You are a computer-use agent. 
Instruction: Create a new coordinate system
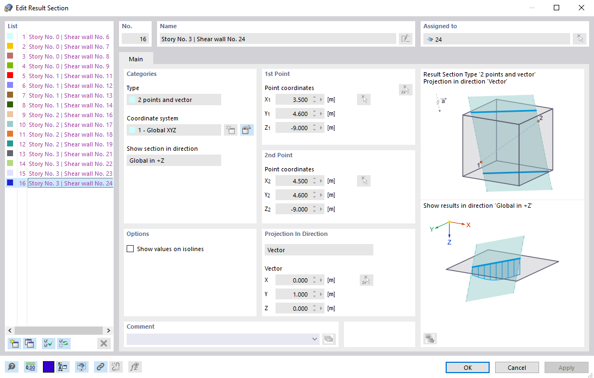[x=230, y=130]
